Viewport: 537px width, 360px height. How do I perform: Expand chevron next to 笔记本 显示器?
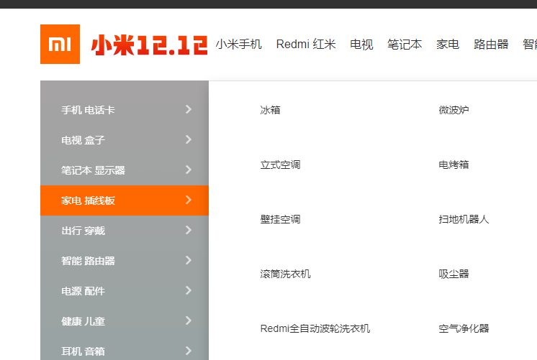pos(189,170)
